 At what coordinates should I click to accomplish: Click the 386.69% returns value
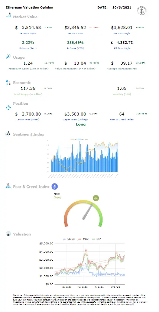pyautogui.click(x=75, y=43)
